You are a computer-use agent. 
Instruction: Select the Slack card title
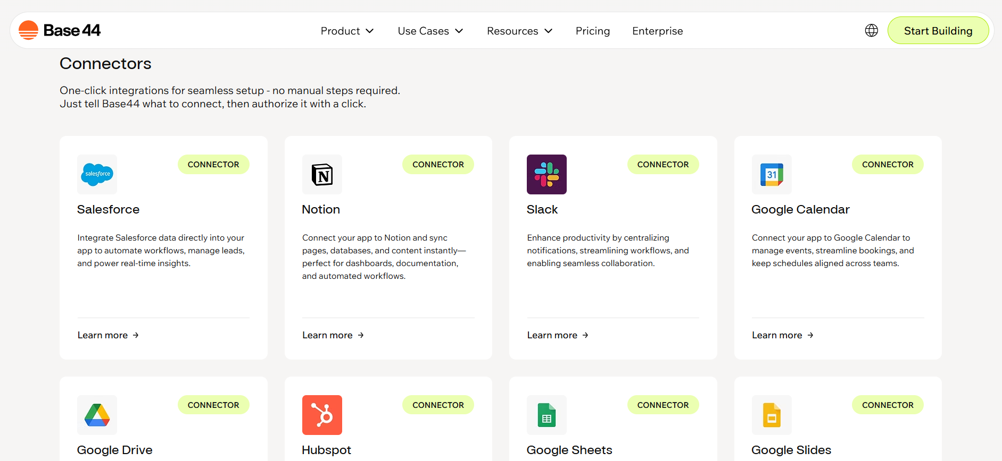point(542,209)
